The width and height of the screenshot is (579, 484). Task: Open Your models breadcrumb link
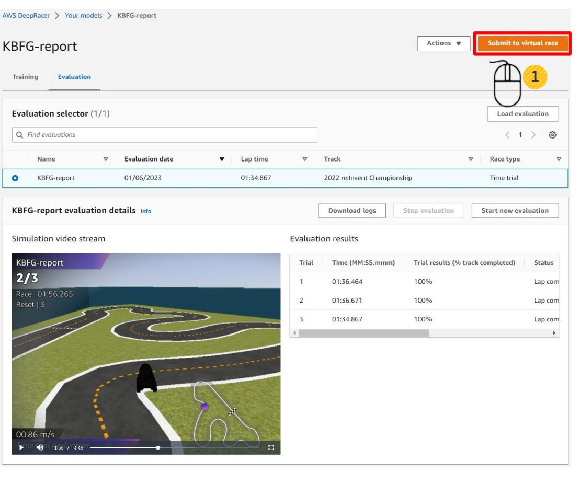pyautogui.click(x=83, y=15)
